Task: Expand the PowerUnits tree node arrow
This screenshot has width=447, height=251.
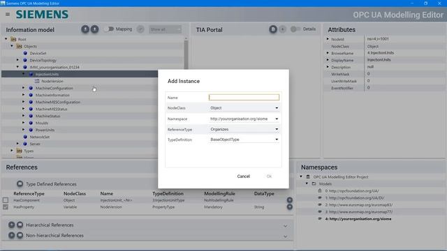Action: [x=23, y=130]
